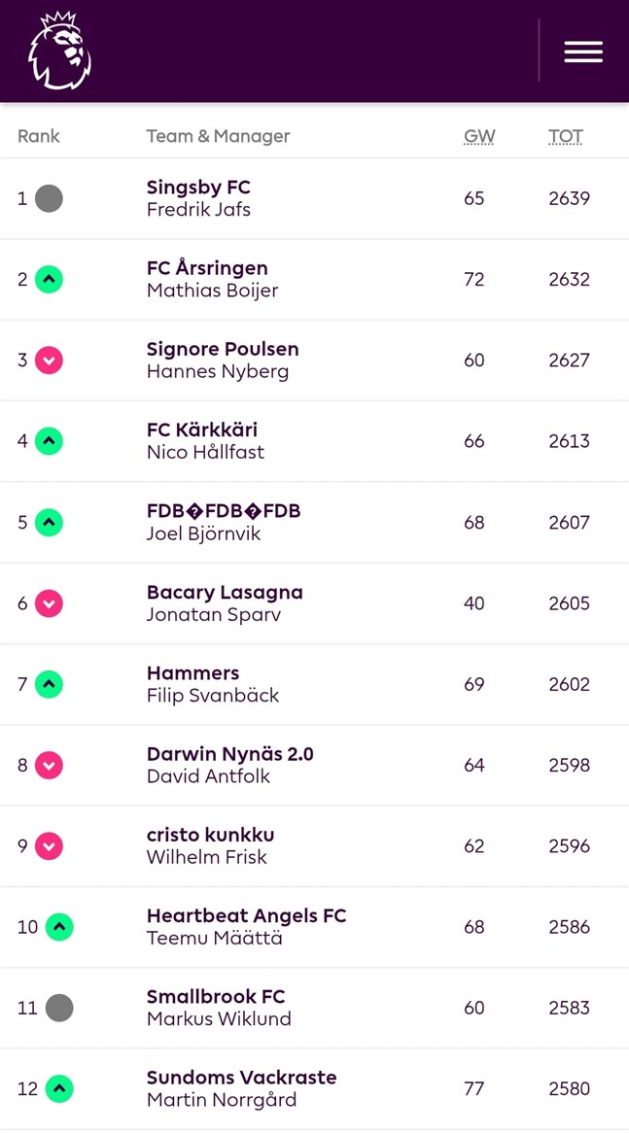The image size is (629, 1133).
Task: Click the Premier League lion logo
Action: [x=60, y=51]
